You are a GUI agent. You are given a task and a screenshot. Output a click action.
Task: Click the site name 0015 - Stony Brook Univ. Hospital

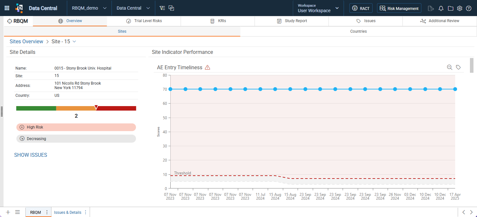coord(83,68)
